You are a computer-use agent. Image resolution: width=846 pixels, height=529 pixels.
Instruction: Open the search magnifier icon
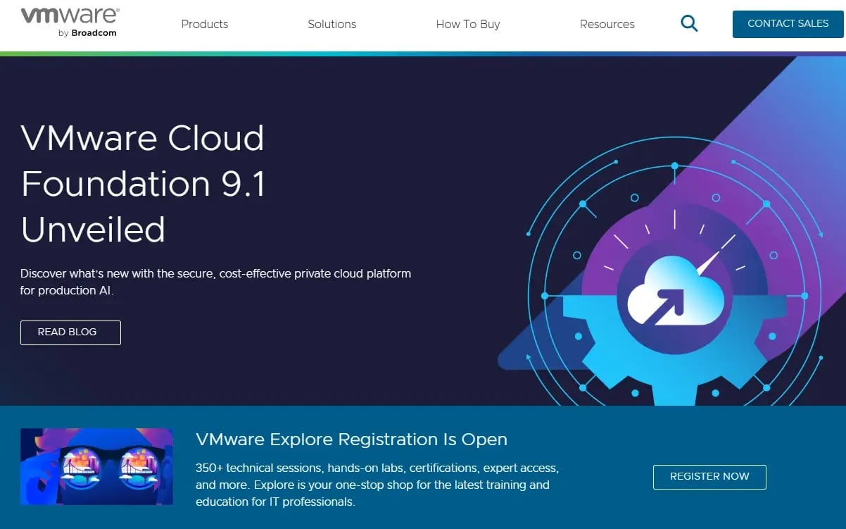689,24
